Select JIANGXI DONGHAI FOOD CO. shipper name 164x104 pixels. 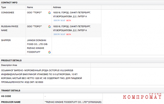point(37,46)
